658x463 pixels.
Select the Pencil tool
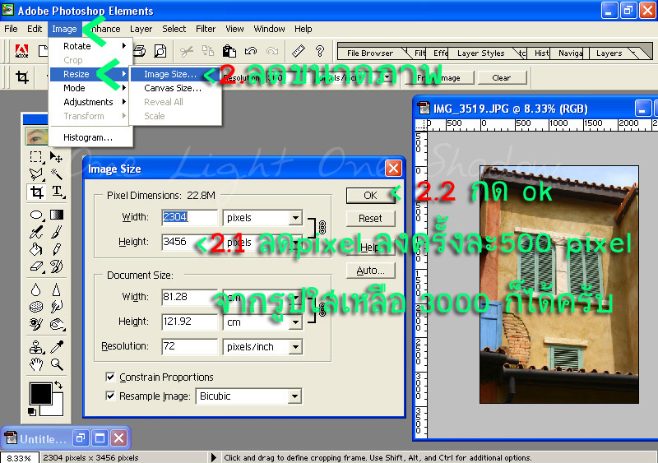(x=57, y=249)
